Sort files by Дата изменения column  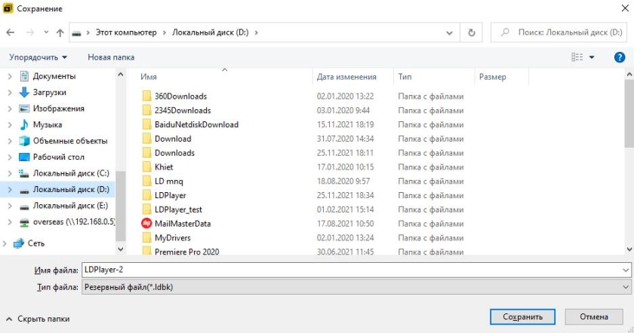click(x=346, y=77)
